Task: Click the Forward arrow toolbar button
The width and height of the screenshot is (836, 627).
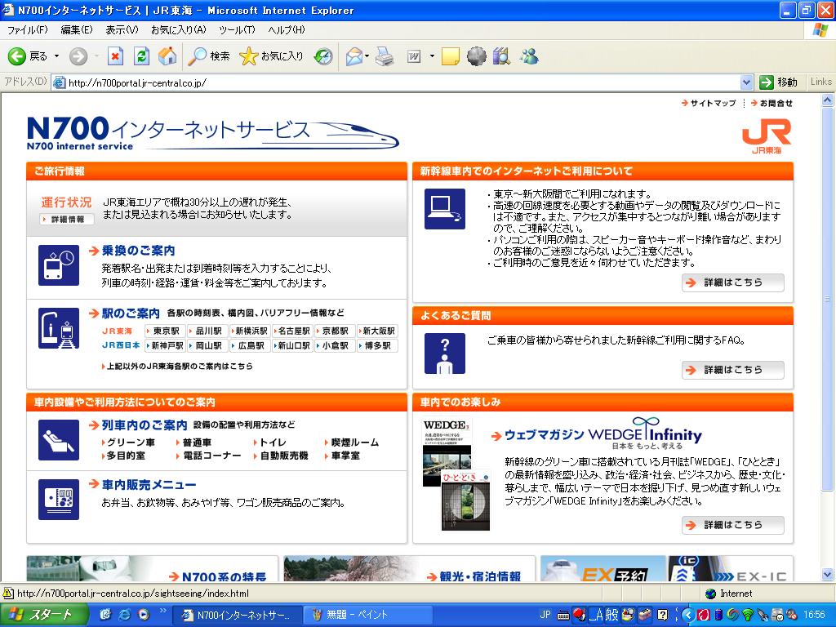Action: pos(78,56)
